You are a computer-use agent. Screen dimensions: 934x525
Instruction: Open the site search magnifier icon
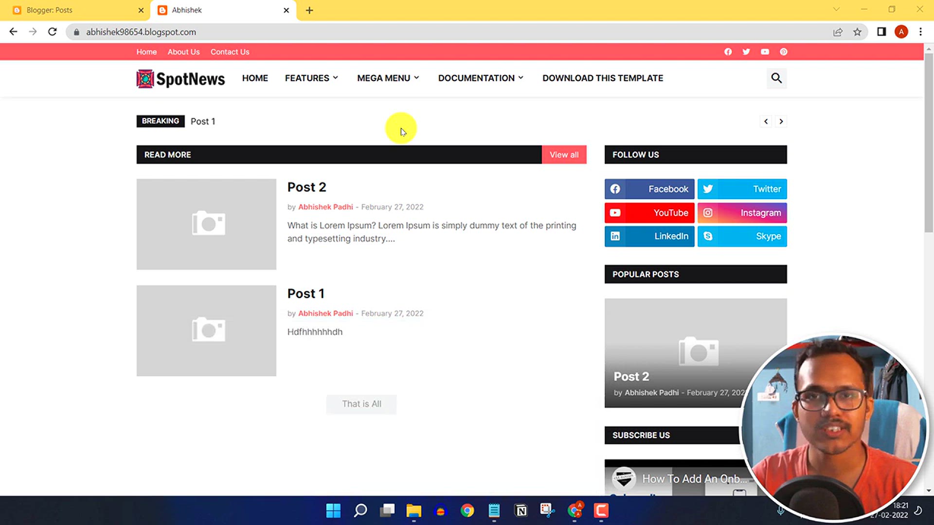[776, 78]
